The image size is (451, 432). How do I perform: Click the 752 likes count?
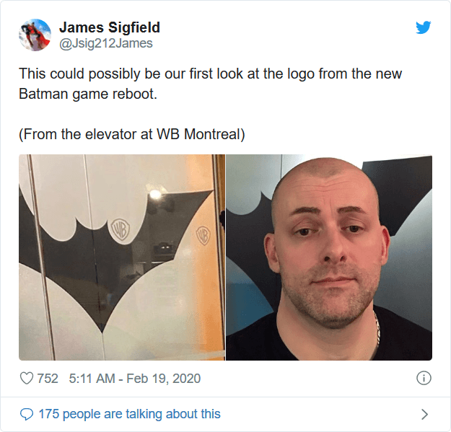coord(48,378)
